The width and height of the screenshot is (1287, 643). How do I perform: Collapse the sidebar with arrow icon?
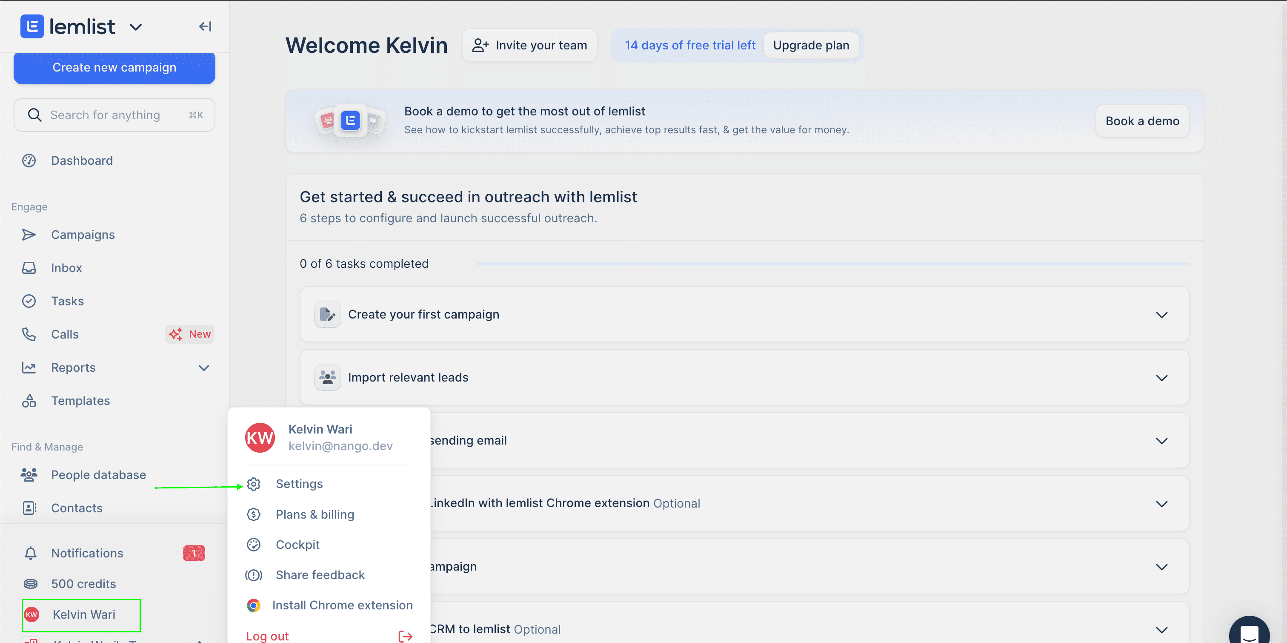[205, 26]
